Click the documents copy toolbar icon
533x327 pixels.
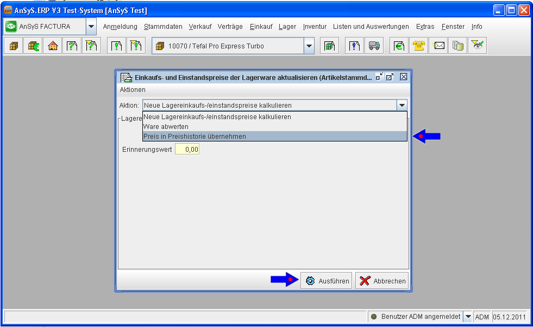pos(458,46)
